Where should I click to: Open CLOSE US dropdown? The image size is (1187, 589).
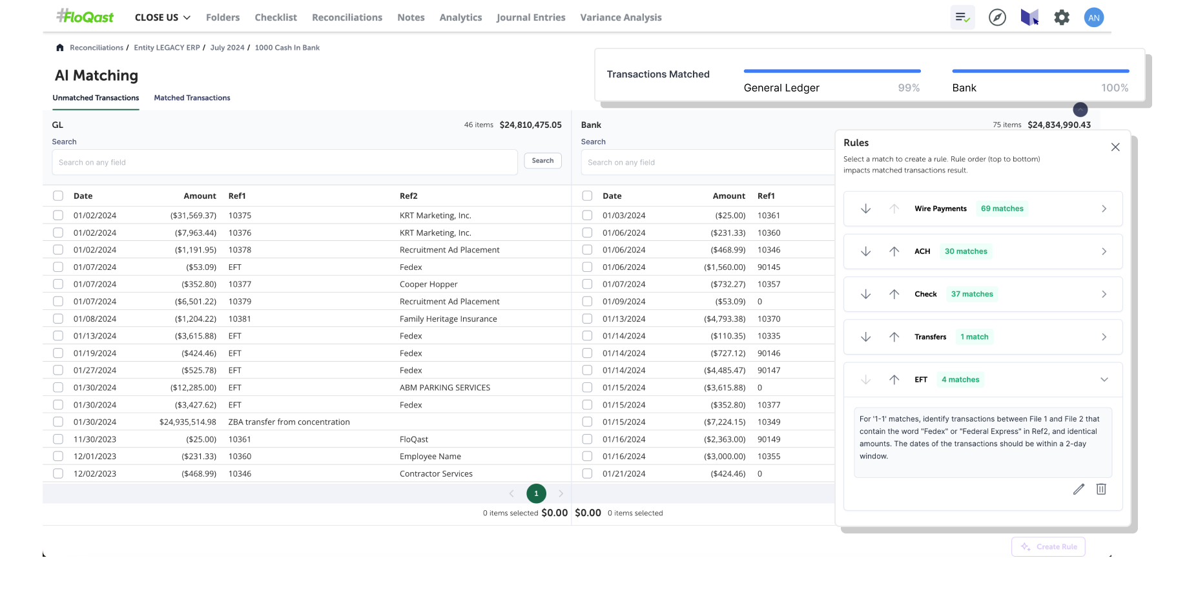162,17
